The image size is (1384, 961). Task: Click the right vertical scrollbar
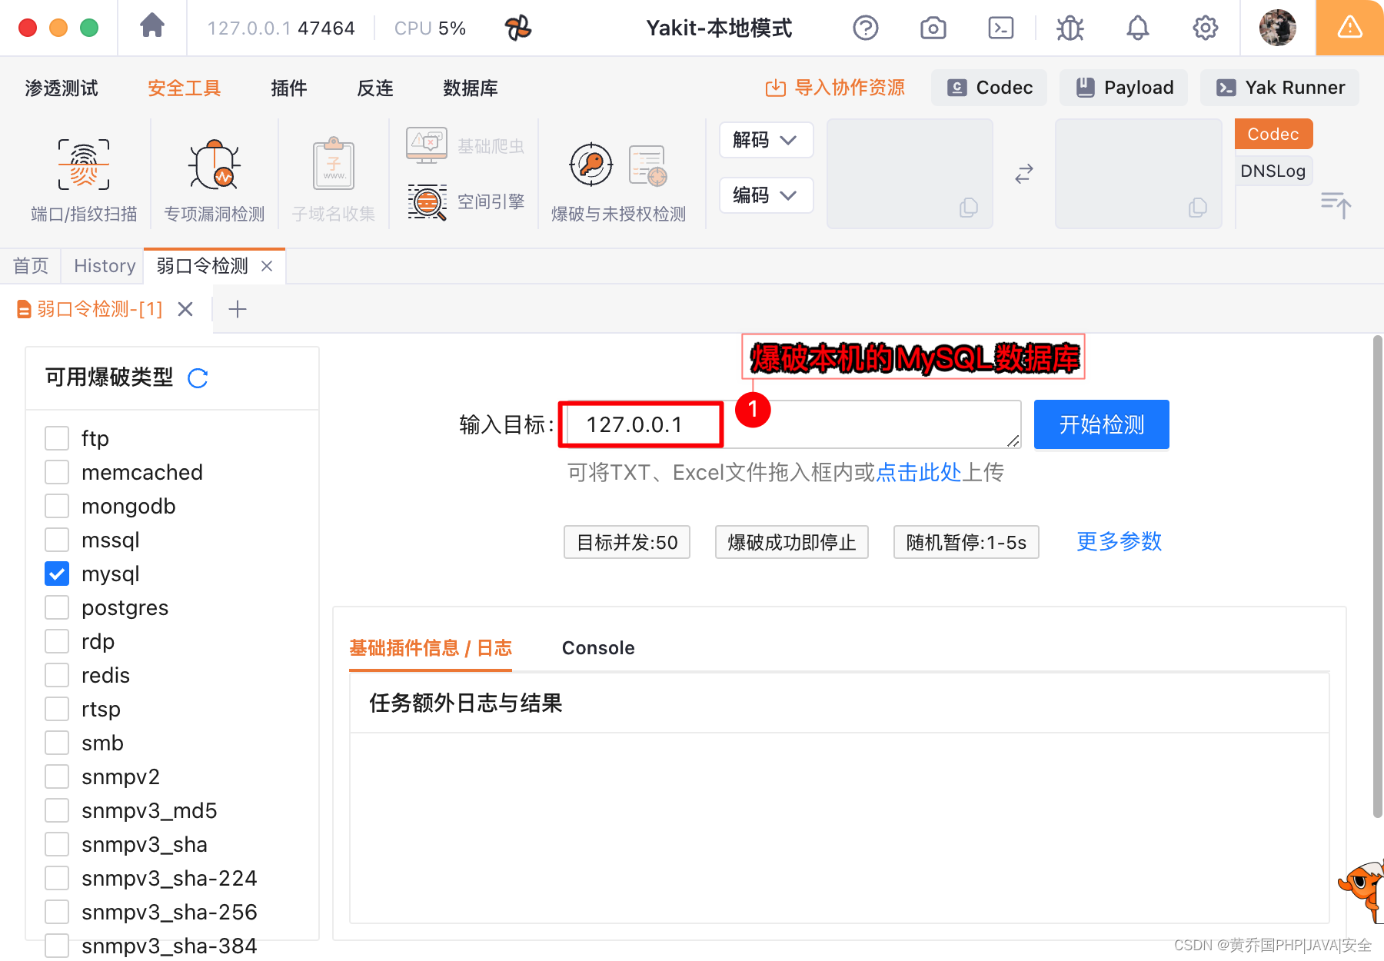point(1378,577)
